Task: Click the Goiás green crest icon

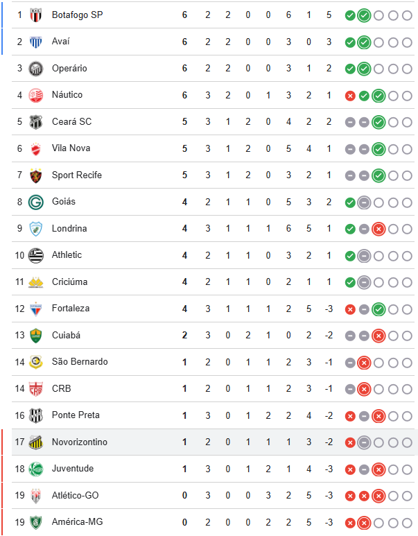Action: pyautogui.click(x=35, y=202)
